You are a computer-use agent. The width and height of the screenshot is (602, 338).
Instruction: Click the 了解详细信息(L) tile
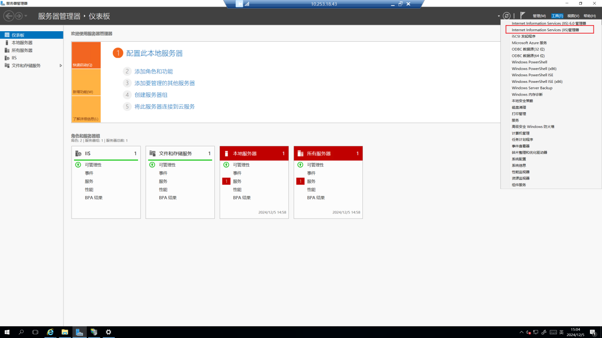pos(86,109)
